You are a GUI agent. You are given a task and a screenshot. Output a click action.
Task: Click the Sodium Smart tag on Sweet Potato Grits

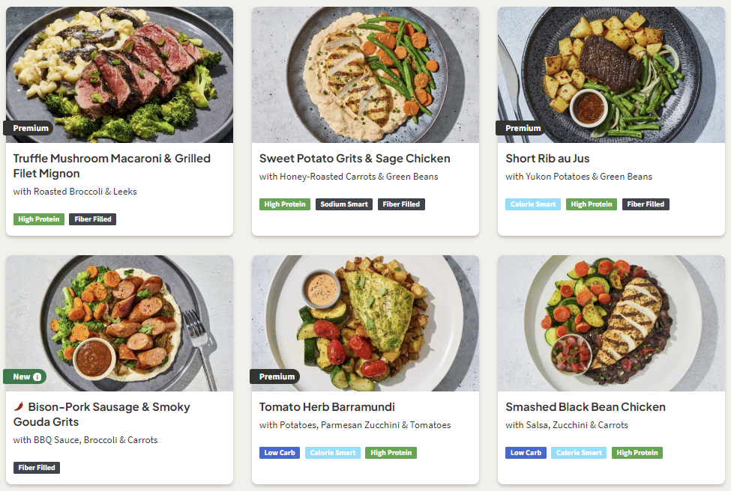[344, 204]
